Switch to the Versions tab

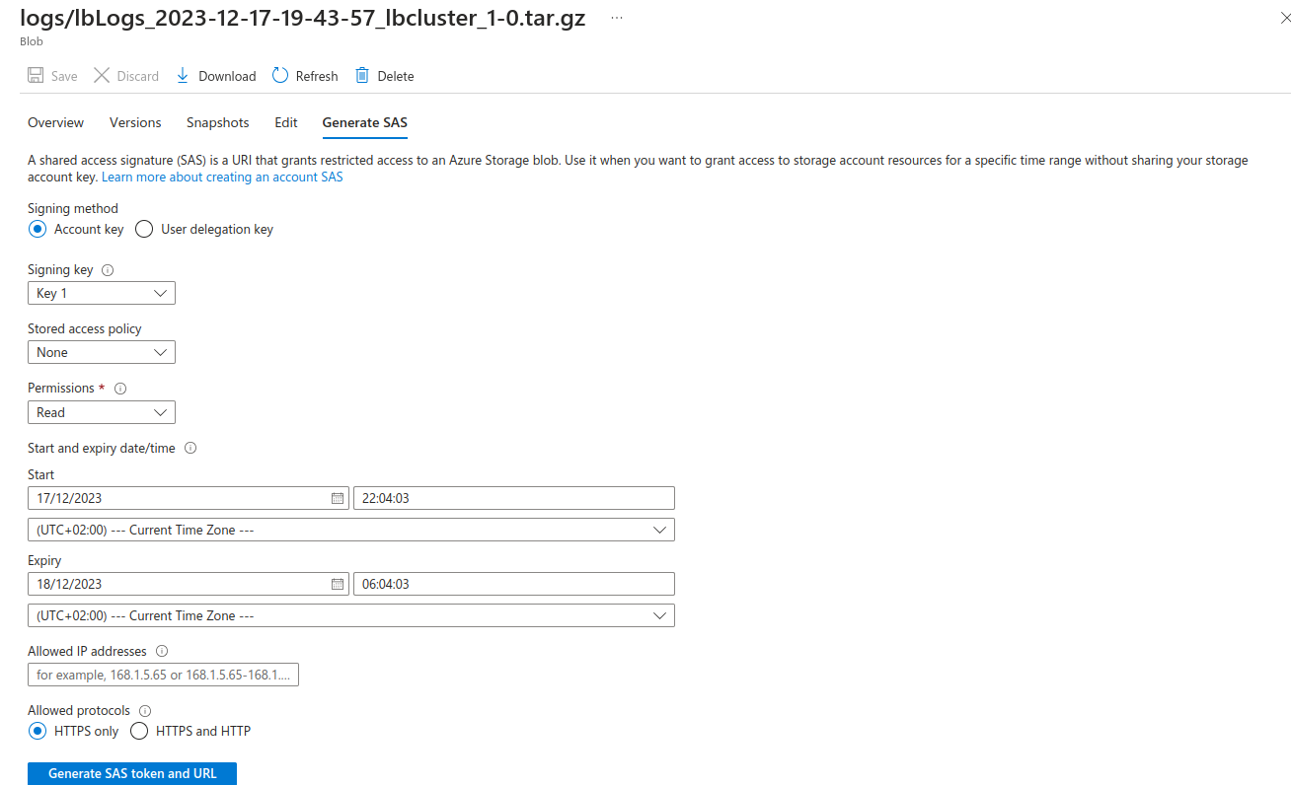click(x=135, y=122)
